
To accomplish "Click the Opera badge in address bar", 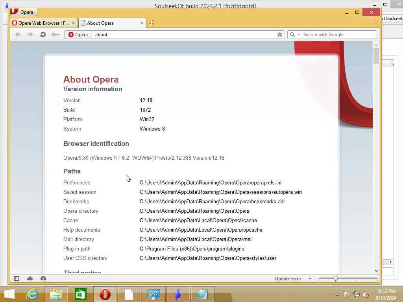I will pos(78,35).
